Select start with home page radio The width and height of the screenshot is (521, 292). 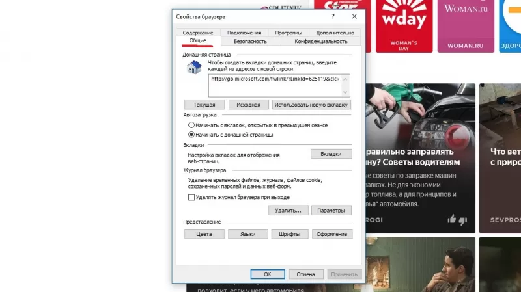coord(191,135)
